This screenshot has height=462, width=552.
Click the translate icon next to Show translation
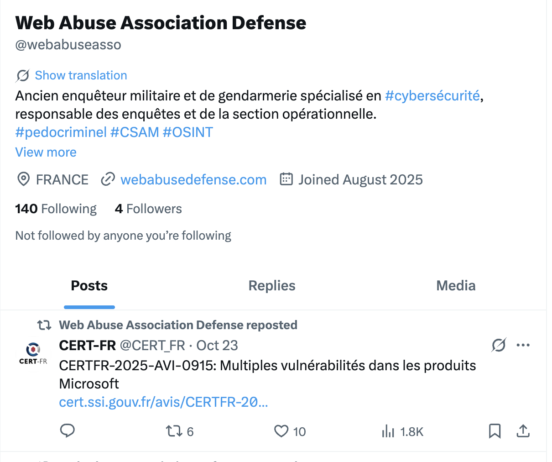tap(22, 75)
